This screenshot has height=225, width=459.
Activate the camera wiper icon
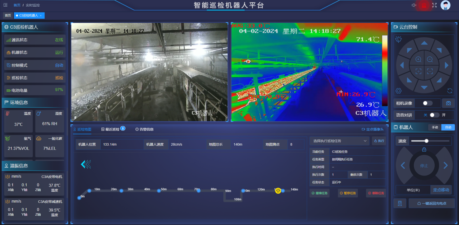click(398, 40)
